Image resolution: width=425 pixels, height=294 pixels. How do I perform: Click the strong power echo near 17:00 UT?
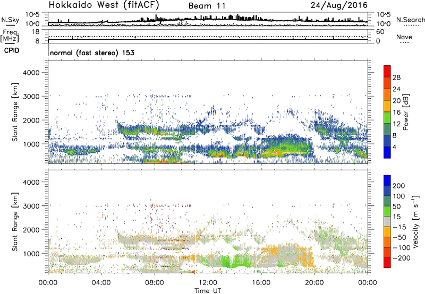click(275, 153)
